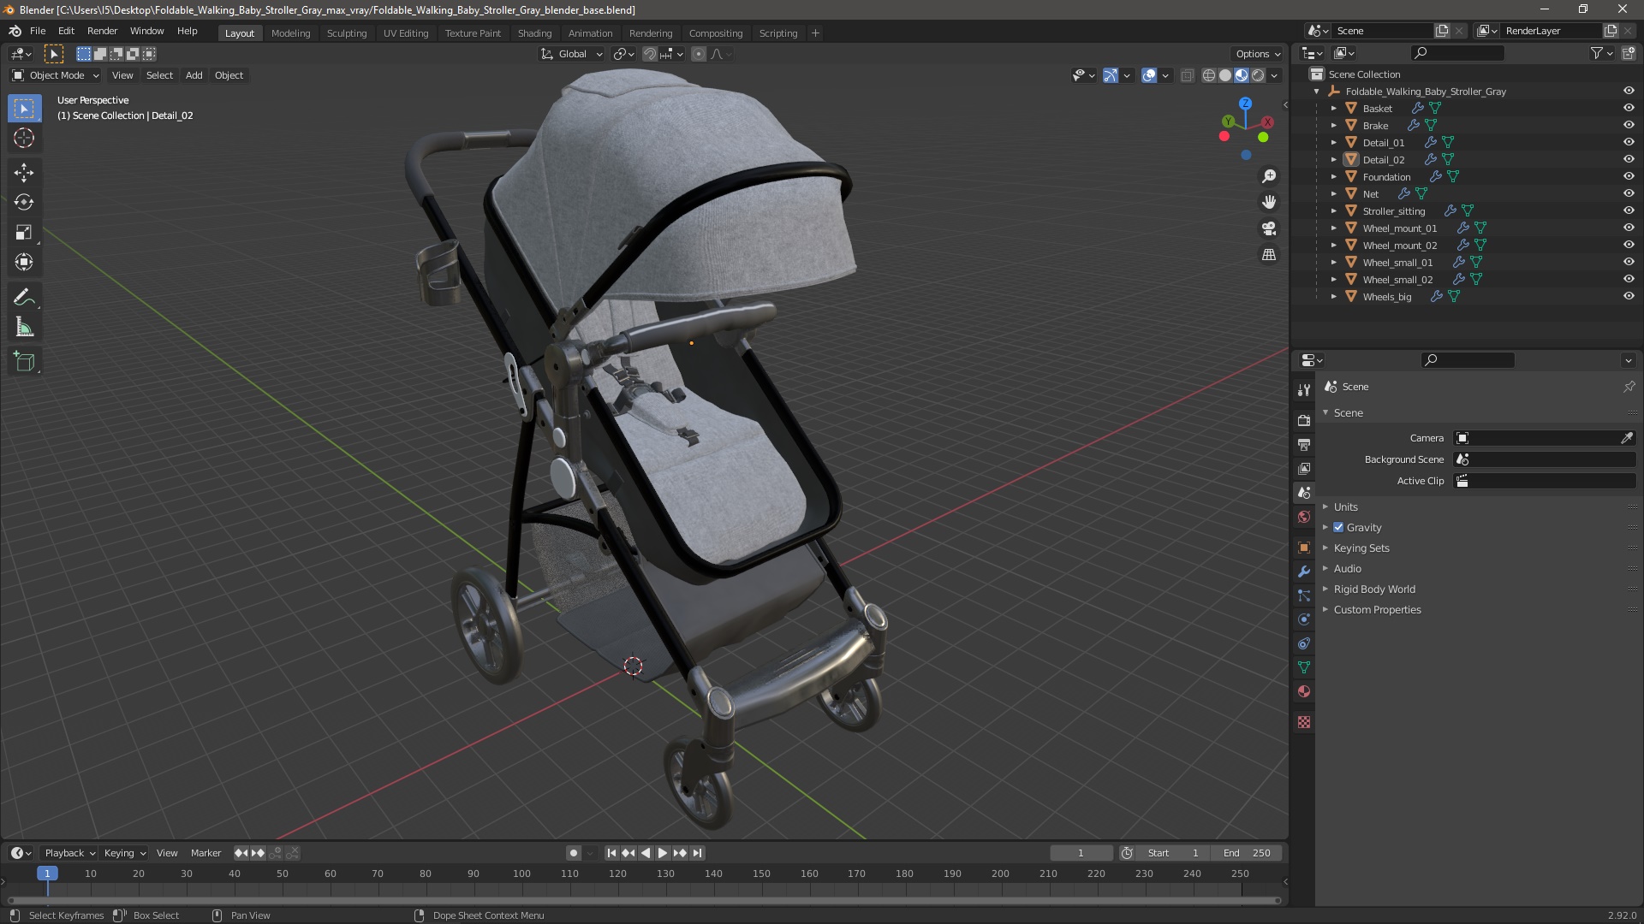
Task: Open Material properties tab icon
Action: click(1304, 691)
